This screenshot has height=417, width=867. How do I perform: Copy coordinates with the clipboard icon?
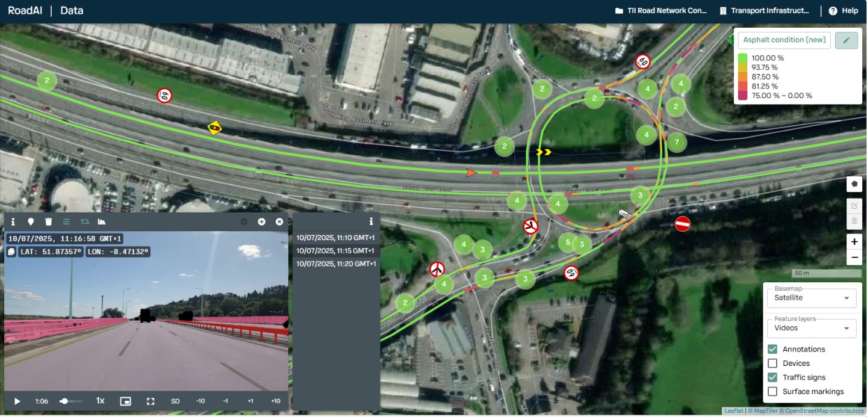click(x=11, y=252)
